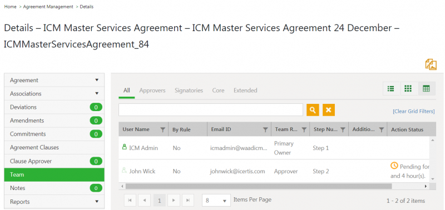The image size is (445, 210).
Task: Switch to the Approvers tab
Action: pos(152,91)
